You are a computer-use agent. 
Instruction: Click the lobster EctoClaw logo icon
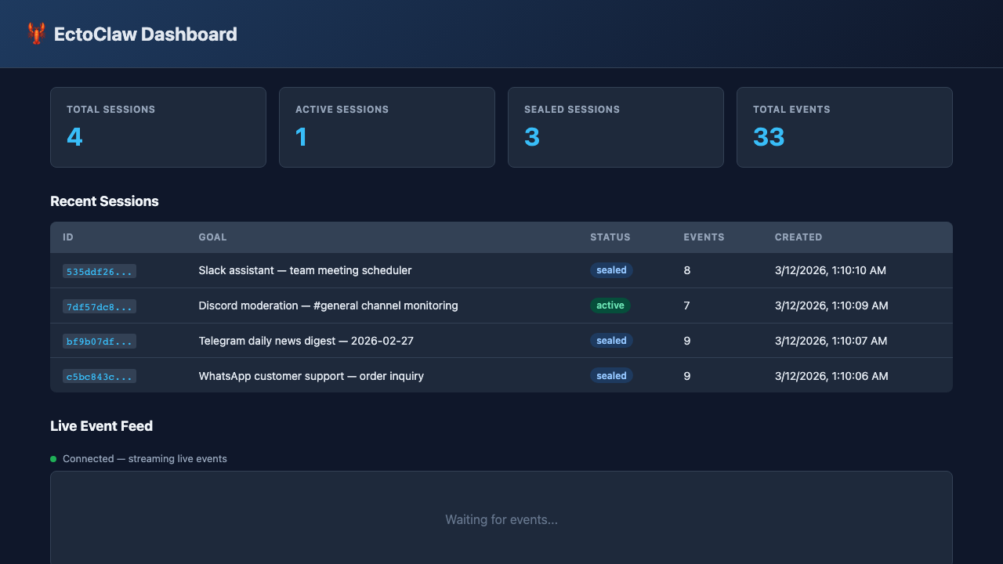tap(35, 34)
